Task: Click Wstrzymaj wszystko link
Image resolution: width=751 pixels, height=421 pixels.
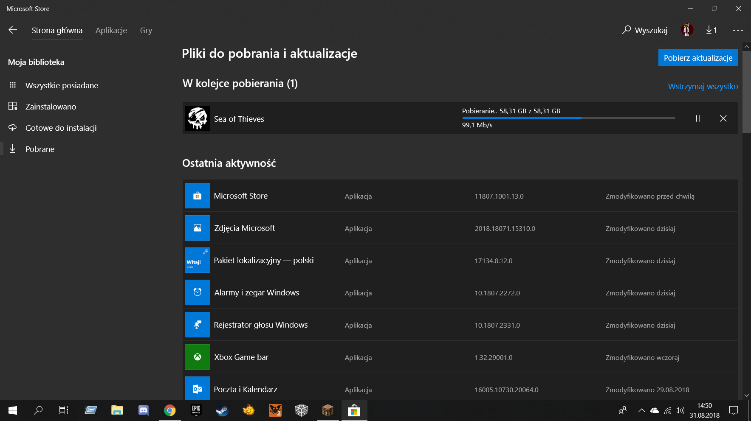Action: coord(703,86)
